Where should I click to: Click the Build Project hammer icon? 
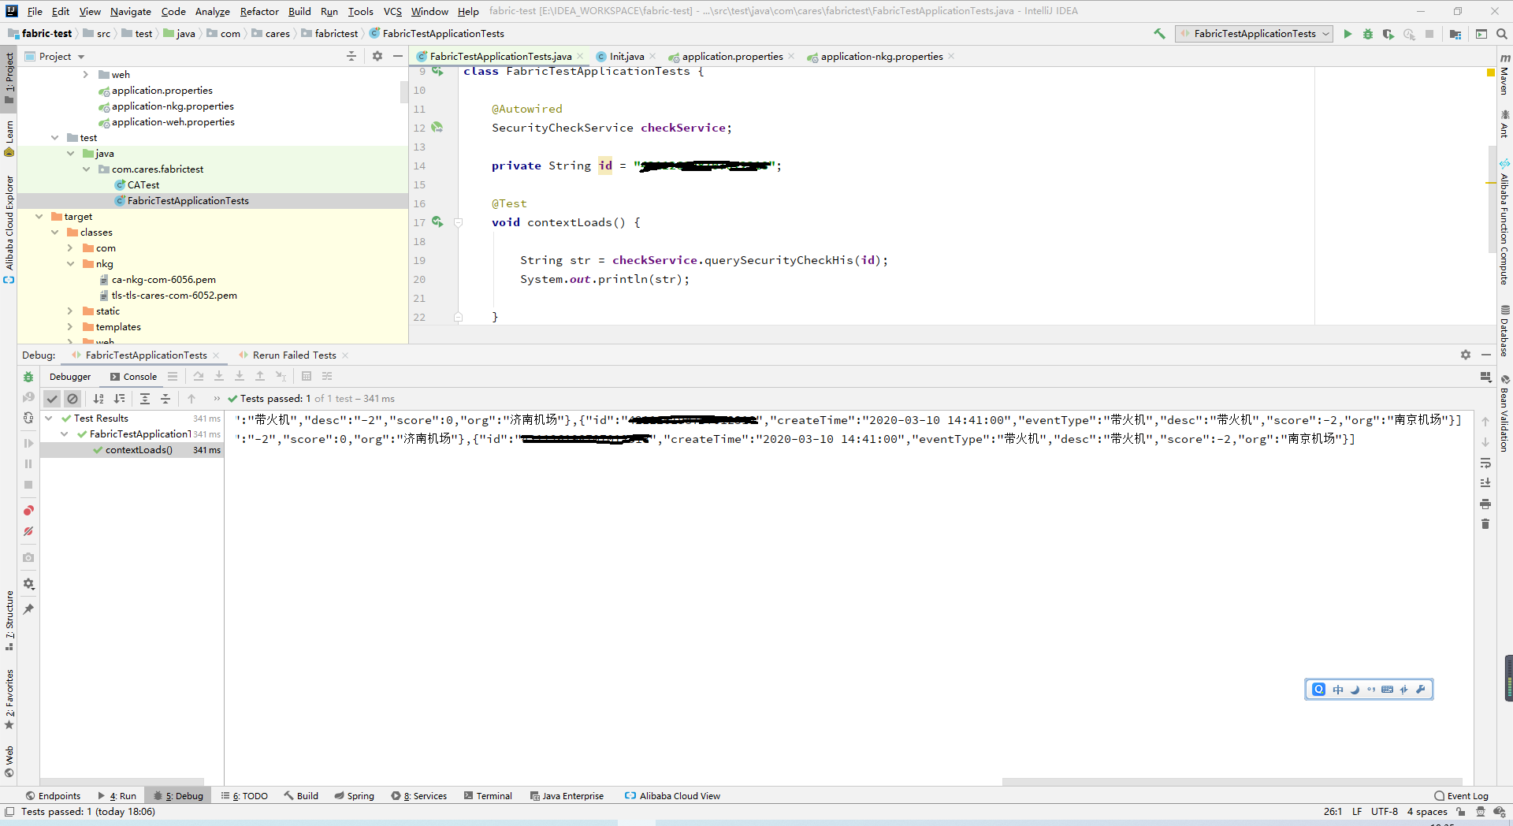click(1159, 34)
